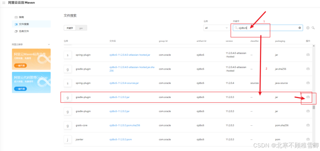
Task: Click the results list scrollbar thumb
Action: [314, 107]
